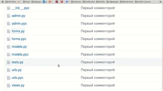Open the urls.py file link
Viewport: 163px width, 91px height.
click(17, 70)
